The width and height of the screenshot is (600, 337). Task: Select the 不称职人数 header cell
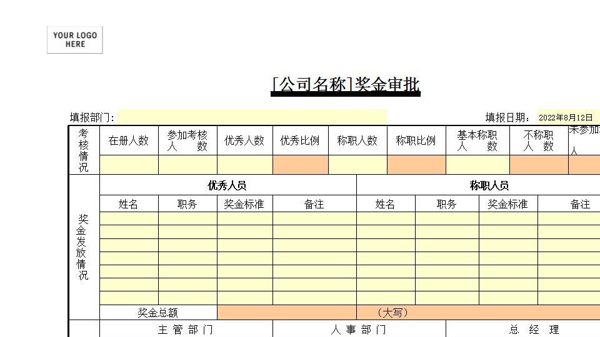pos(538,140)
